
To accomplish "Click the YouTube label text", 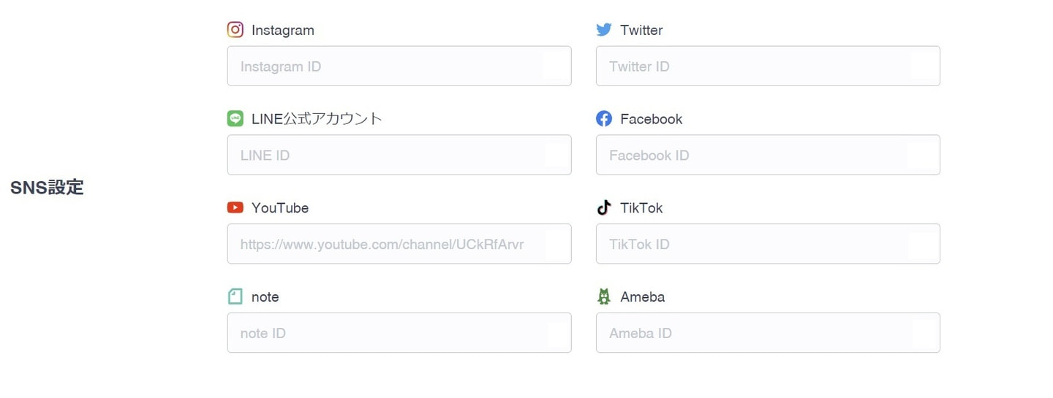I will click(280, 208).
